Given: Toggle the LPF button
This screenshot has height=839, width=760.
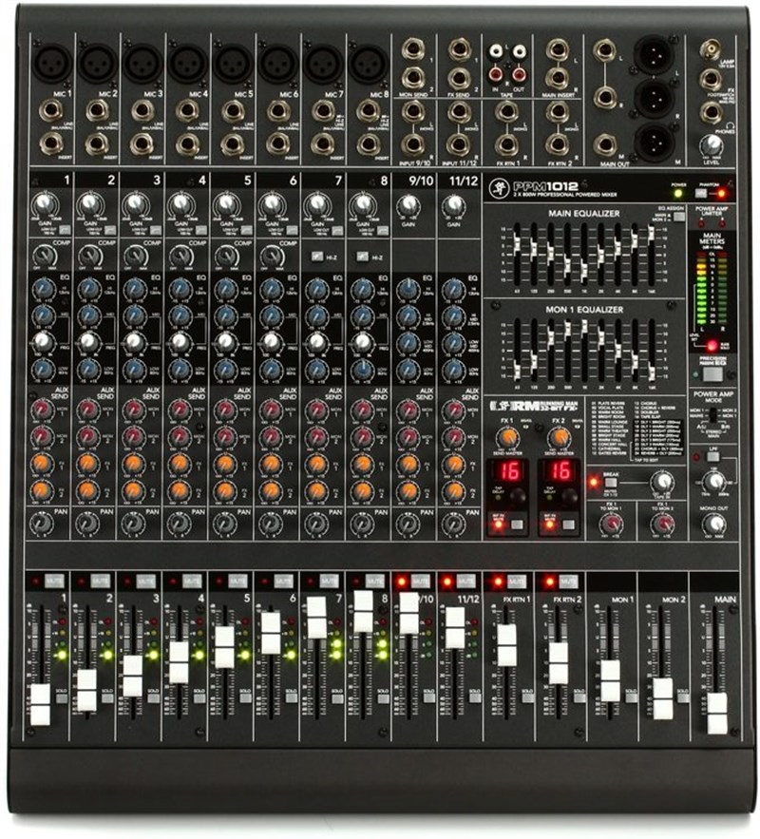Looking at the screenshot, I should (x=712, y=457).
